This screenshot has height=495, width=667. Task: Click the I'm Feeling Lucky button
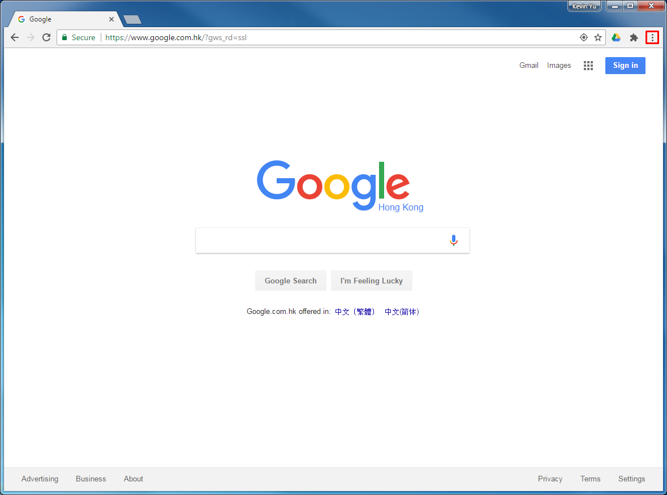(371, 281)
